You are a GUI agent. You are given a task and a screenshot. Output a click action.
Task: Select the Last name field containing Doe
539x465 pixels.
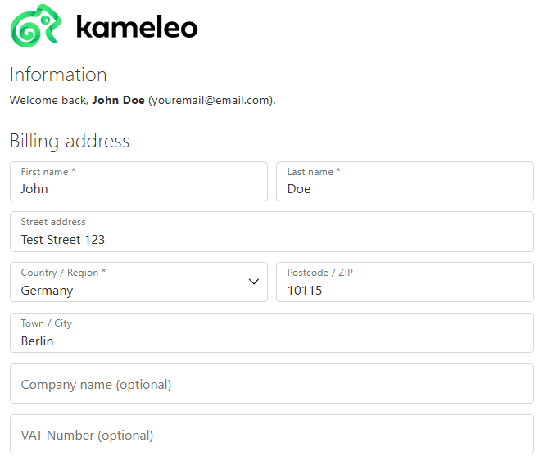tap(405, 181)
